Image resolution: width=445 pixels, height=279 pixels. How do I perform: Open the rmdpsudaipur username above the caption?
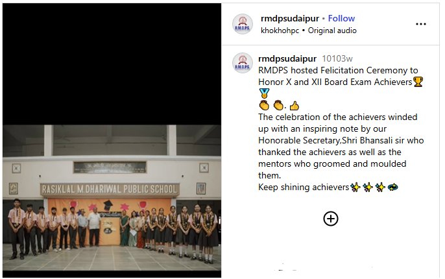pyautogui.click(x=287, y=59)
